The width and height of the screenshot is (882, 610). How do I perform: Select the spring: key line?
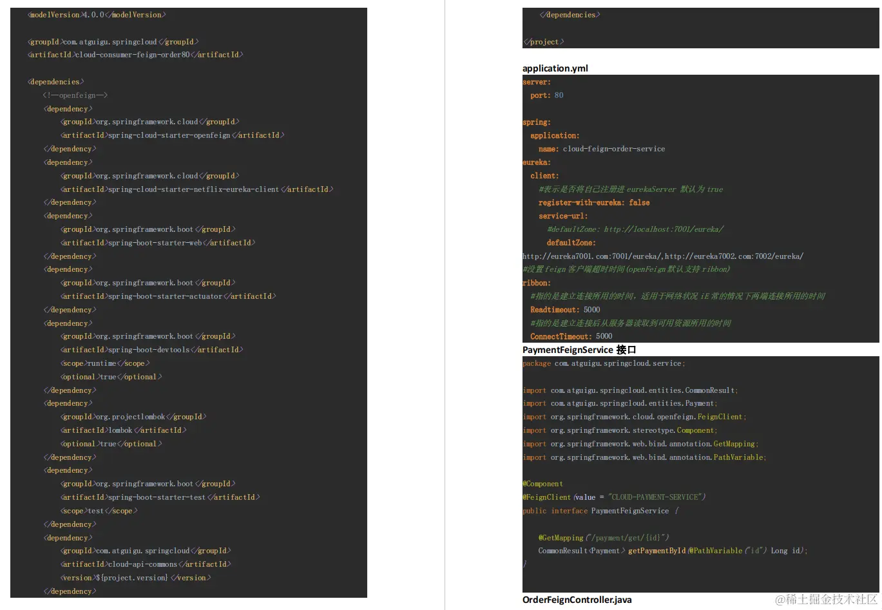[x=537, y=122]
